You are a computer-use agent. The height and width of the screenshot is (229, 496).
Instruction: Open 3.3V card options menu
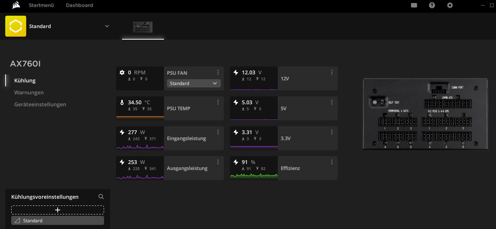(x=332, y=132)
